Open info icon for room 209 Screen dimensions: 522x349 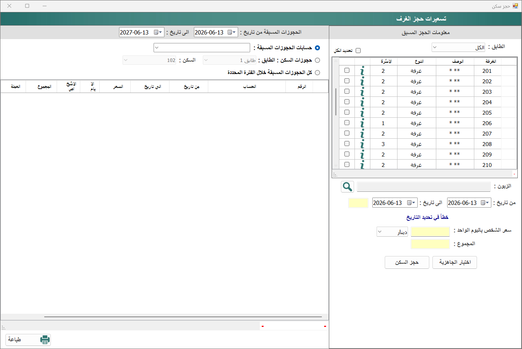(x=362, y=154)
